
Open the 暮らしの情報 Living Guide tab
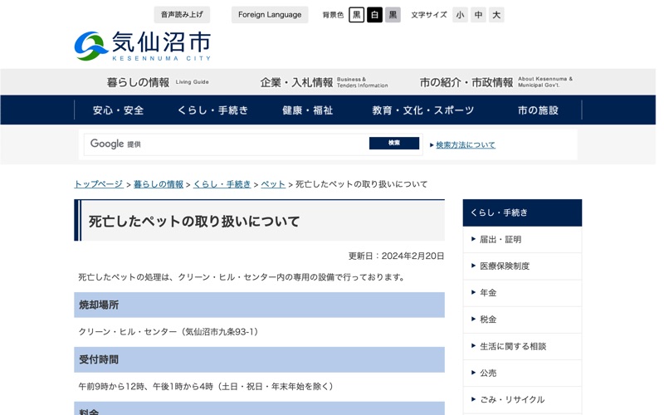pyautogui.click(x=158, y=82)
